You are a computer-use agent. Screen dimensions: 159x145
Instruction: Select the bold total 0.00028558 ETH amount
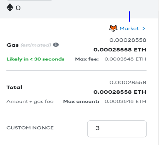(x=120, y=92)
